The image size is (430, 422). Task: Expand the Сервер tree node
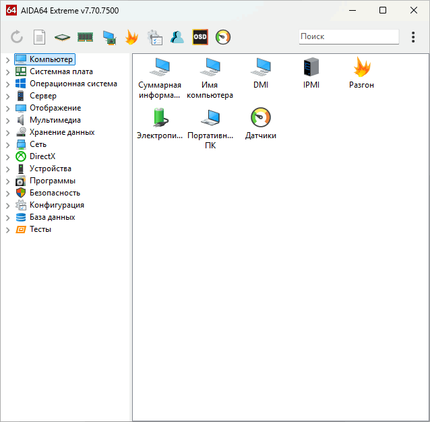pos(8,96)
